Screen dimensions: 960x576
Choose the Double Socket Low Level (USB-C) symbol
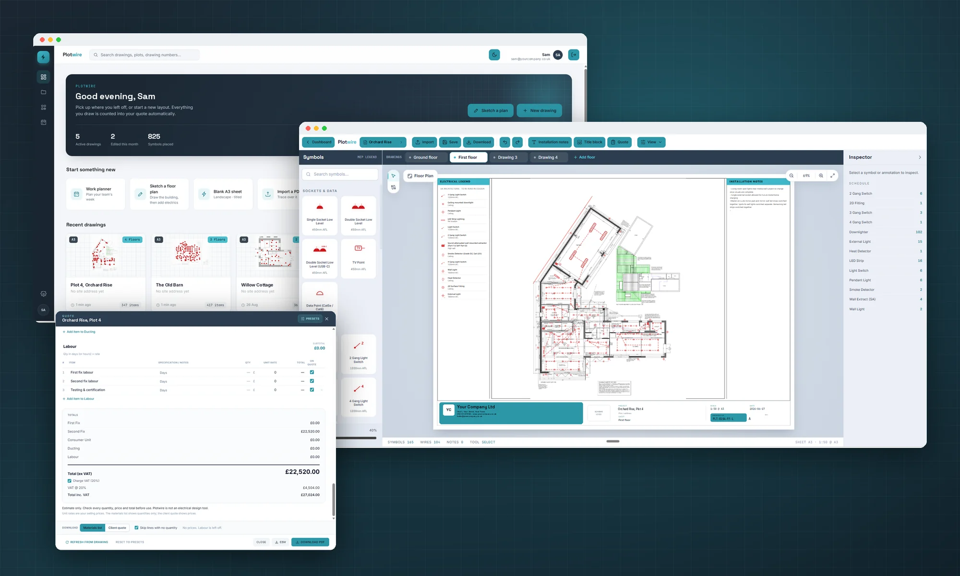[x=320, y=259]
